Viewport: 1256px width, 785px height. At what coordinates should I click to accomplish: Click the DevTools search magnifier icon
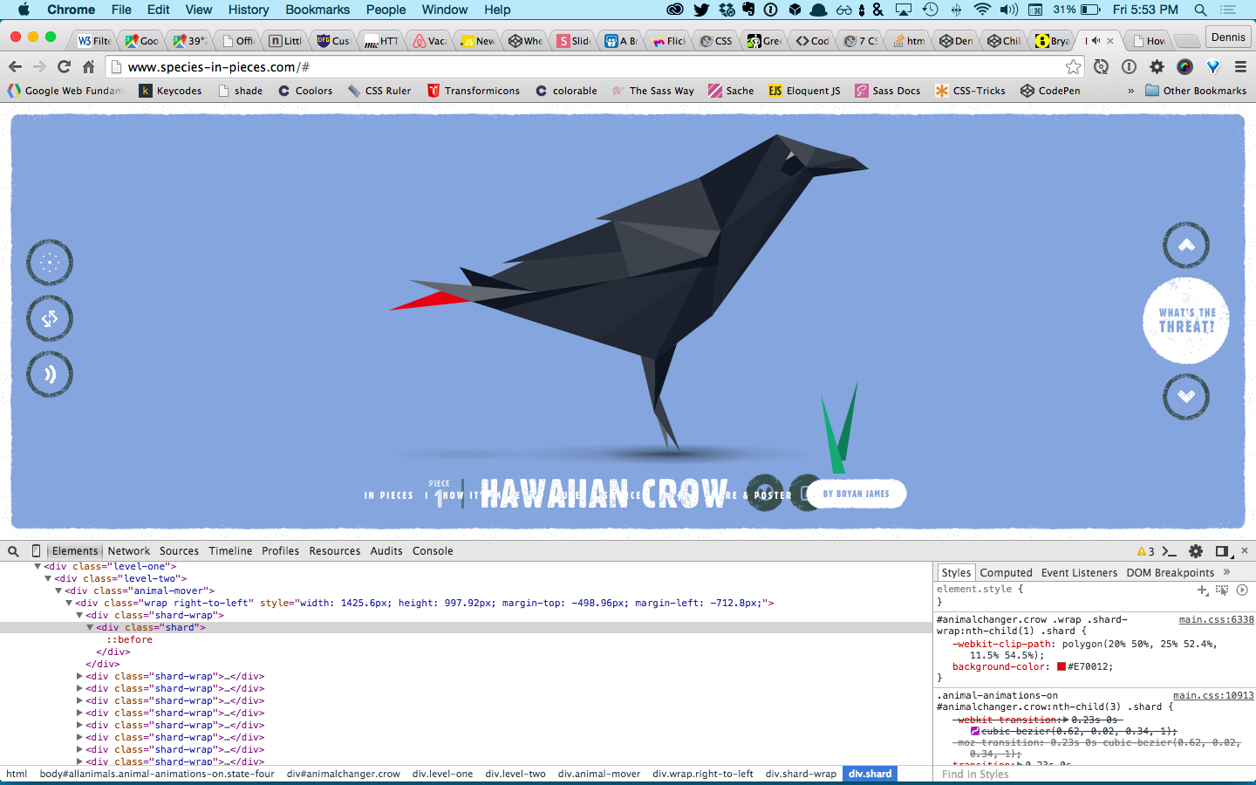click(x=13, y=551)
